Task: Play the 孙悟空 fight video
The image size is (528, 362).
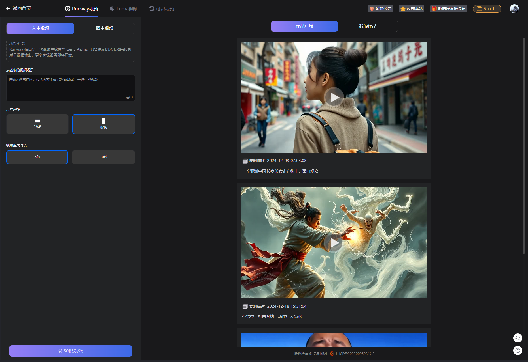Action: [x=334, y=243]
